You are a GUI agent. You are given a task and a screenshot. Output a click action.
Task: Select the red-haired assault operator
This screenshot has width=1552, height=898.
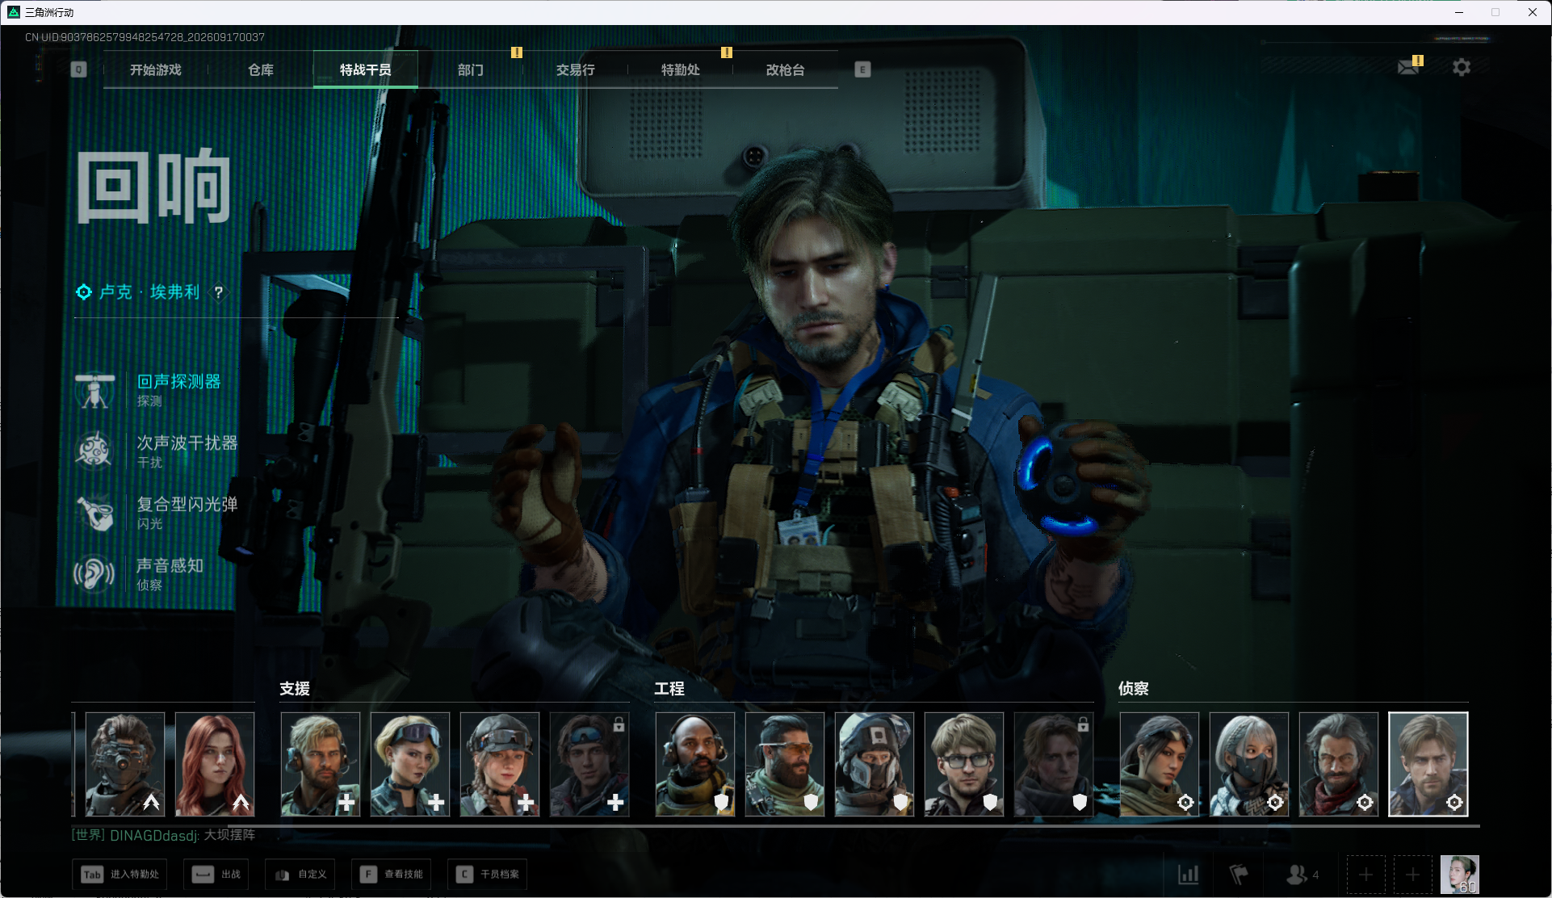(x=215, y=764)
